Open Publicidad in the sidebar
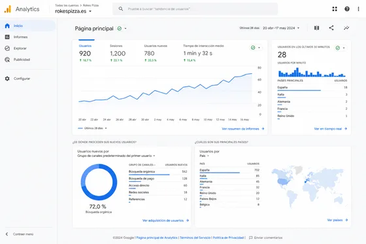Screen dimensions: 366x244 coord(27,60)
